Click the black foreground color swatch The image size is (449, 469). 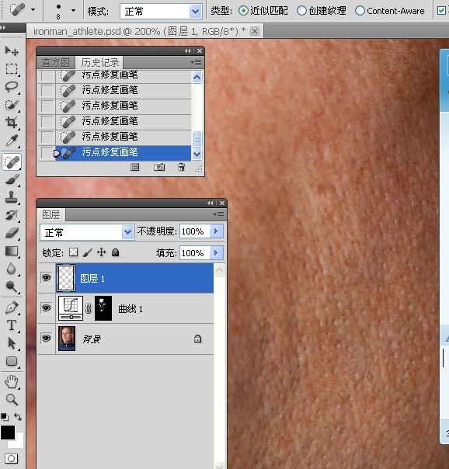(x=8, y=433)
